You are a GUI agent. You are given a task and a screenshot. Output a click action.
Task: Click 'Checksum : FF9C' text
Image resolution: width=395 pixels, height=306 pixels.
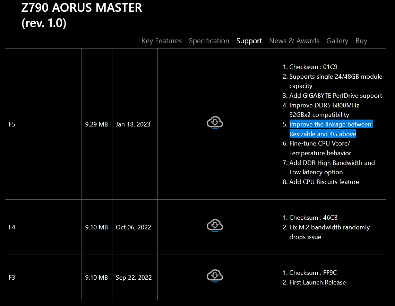pyautogui.click(x=313, y=272)
